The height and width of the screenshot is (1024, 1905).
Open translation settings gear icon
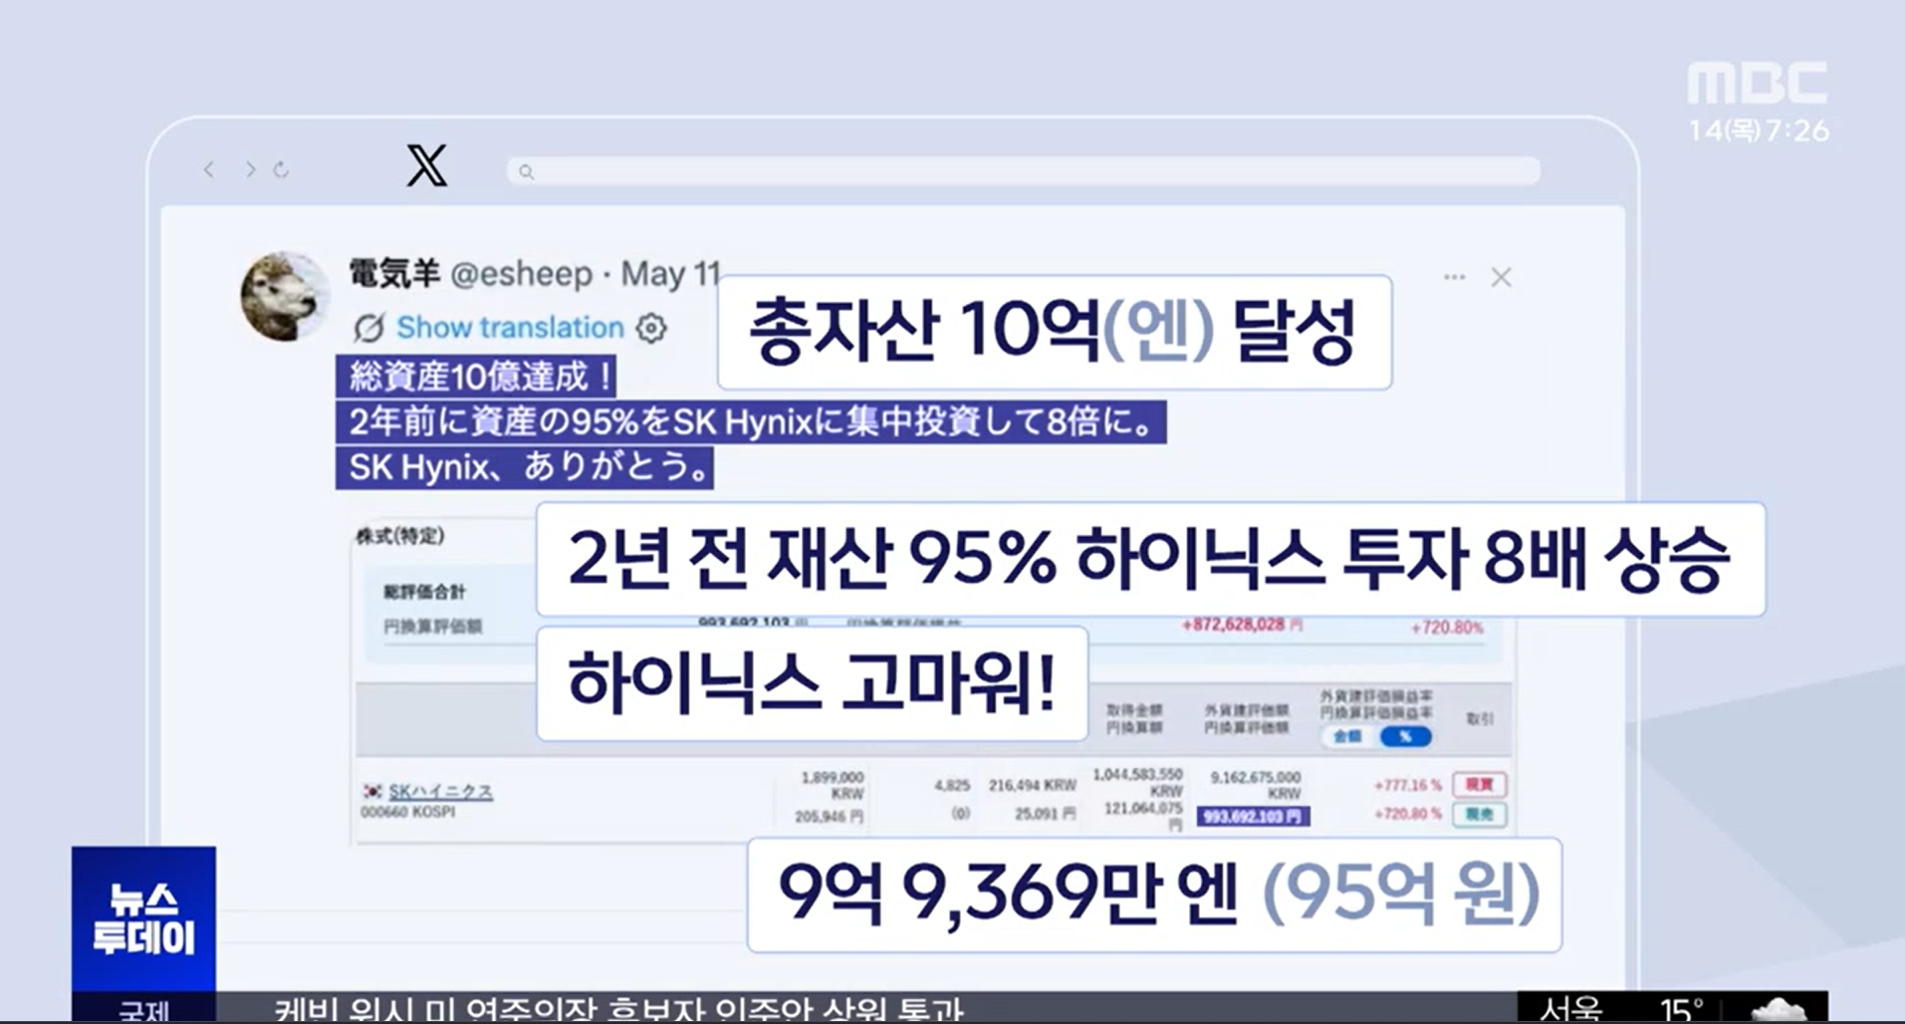651,328
